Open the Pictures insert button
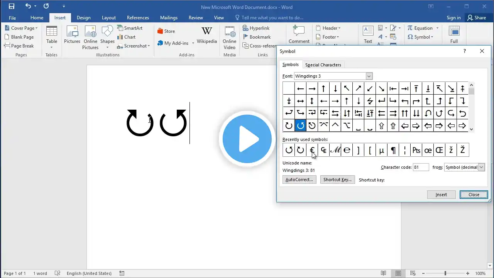This screenshot has width=494, height=278. coord(72,35)
